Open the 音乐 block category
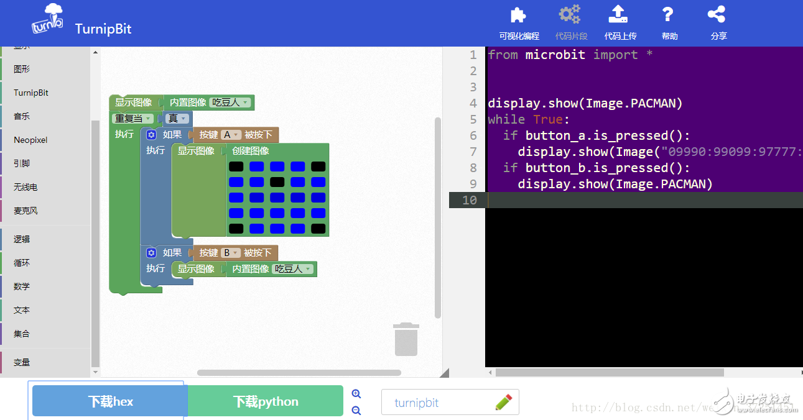The width and height of the screenshot is (803, 420). pos(22,116)
